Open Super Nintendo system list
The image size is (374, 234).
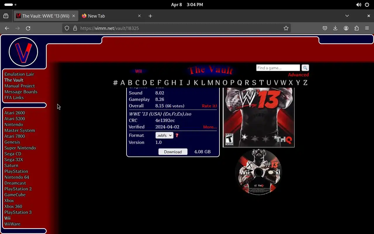(20, 148)
